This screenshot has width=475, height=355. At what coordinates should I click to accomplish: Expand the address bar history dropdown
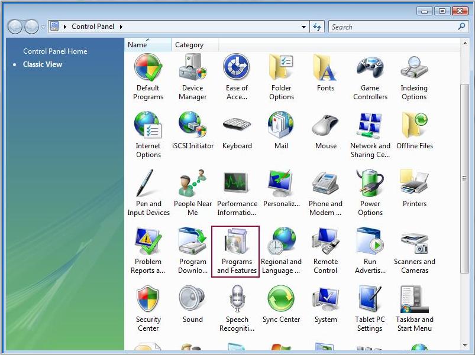click(x=303, y=27)
